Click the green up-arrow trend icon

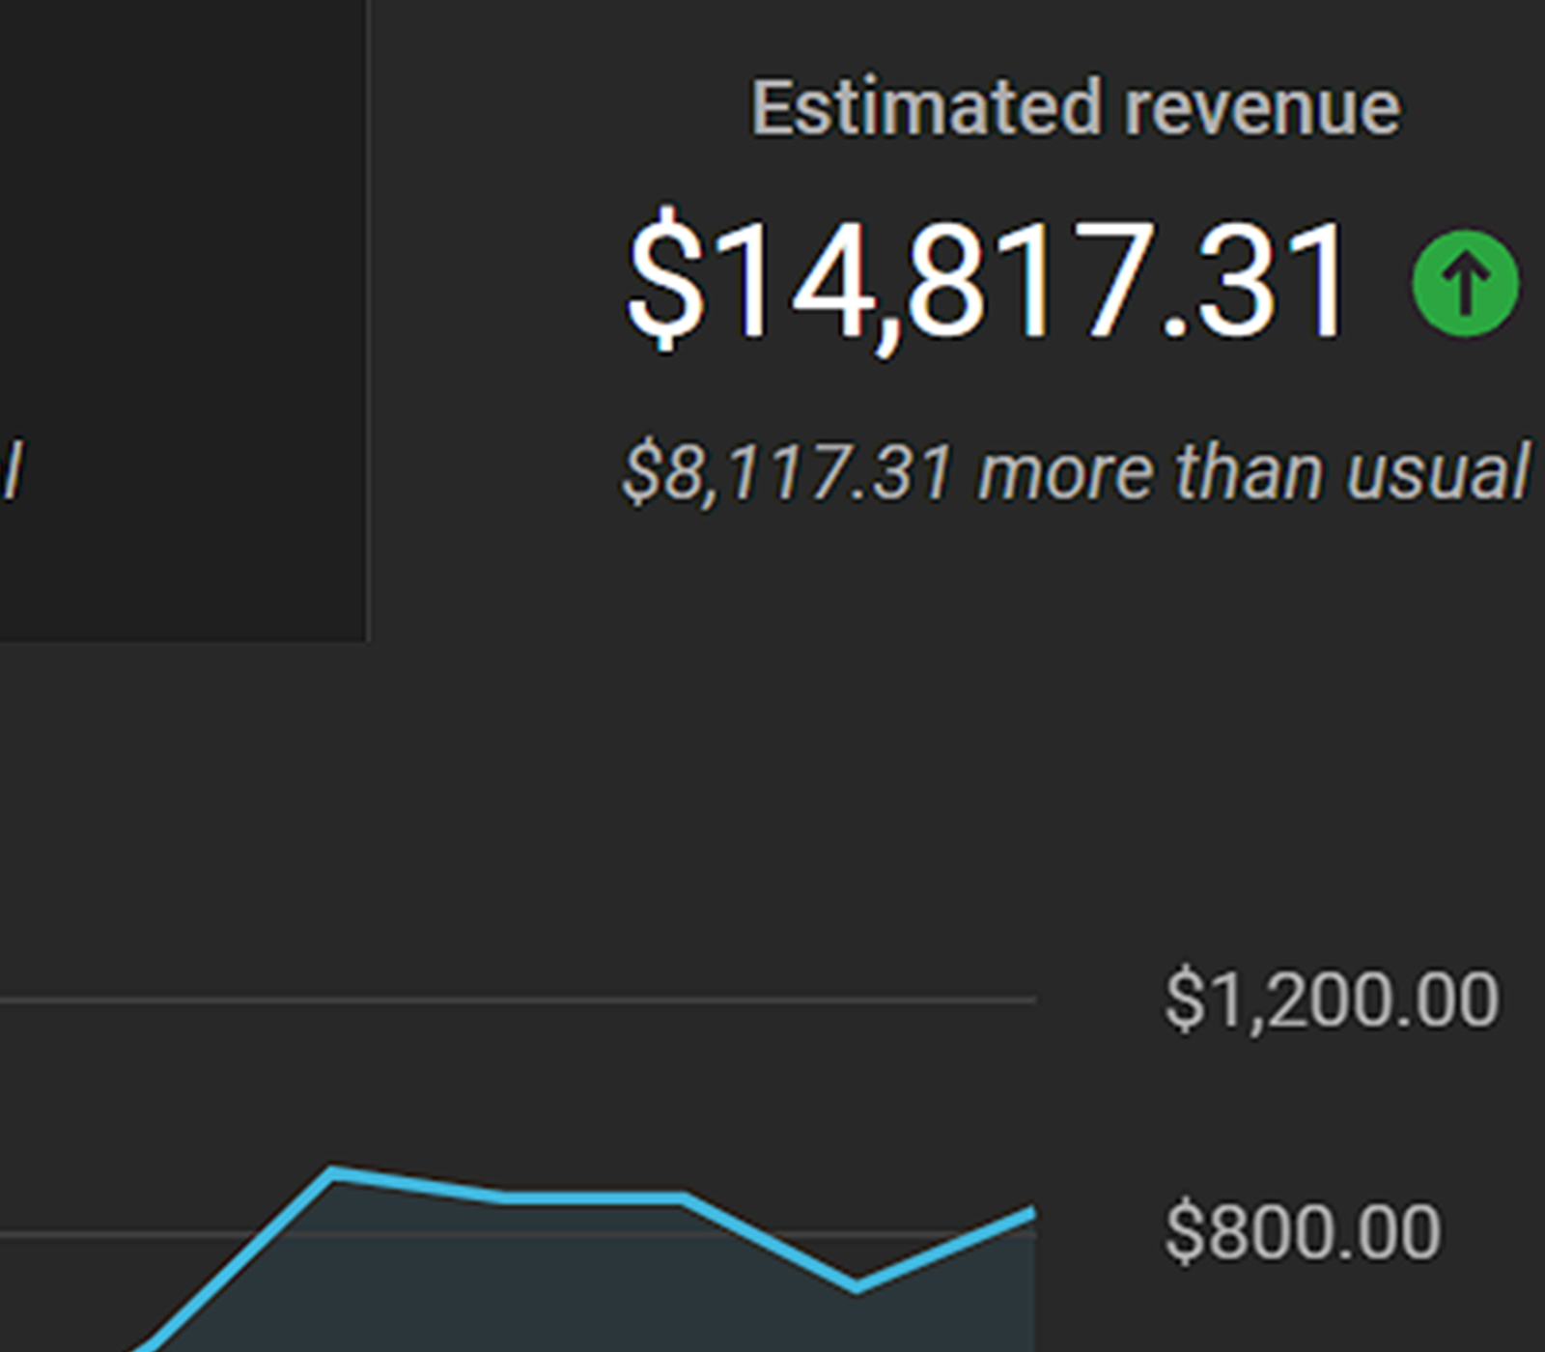tap(1465, 283)
